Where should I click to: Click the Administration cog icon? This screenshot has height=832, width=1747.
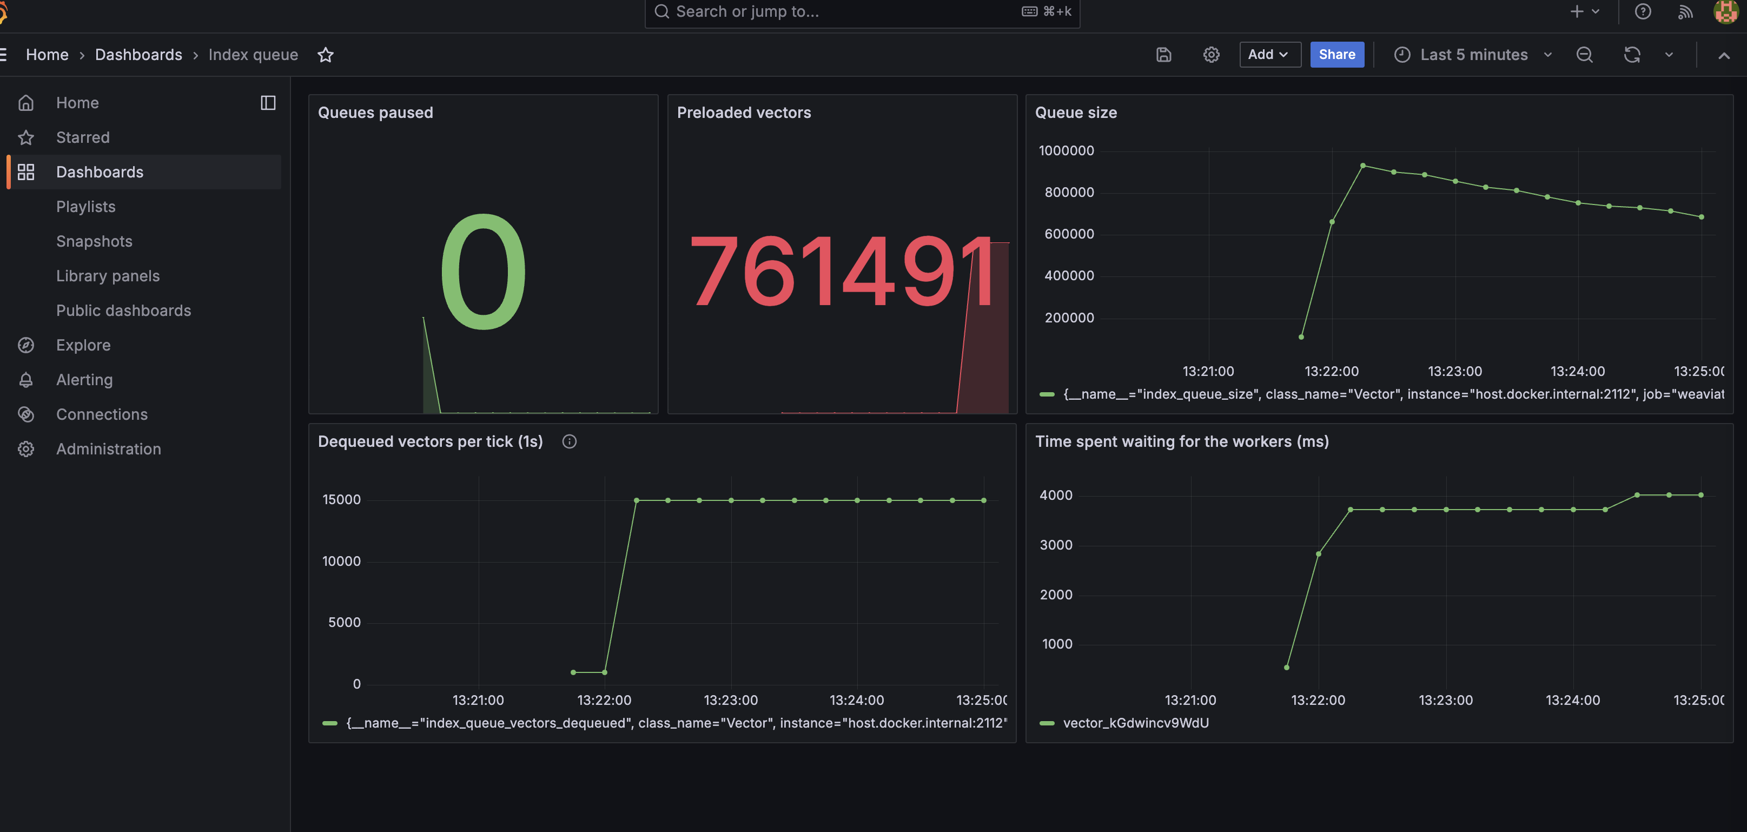[26, 448]
